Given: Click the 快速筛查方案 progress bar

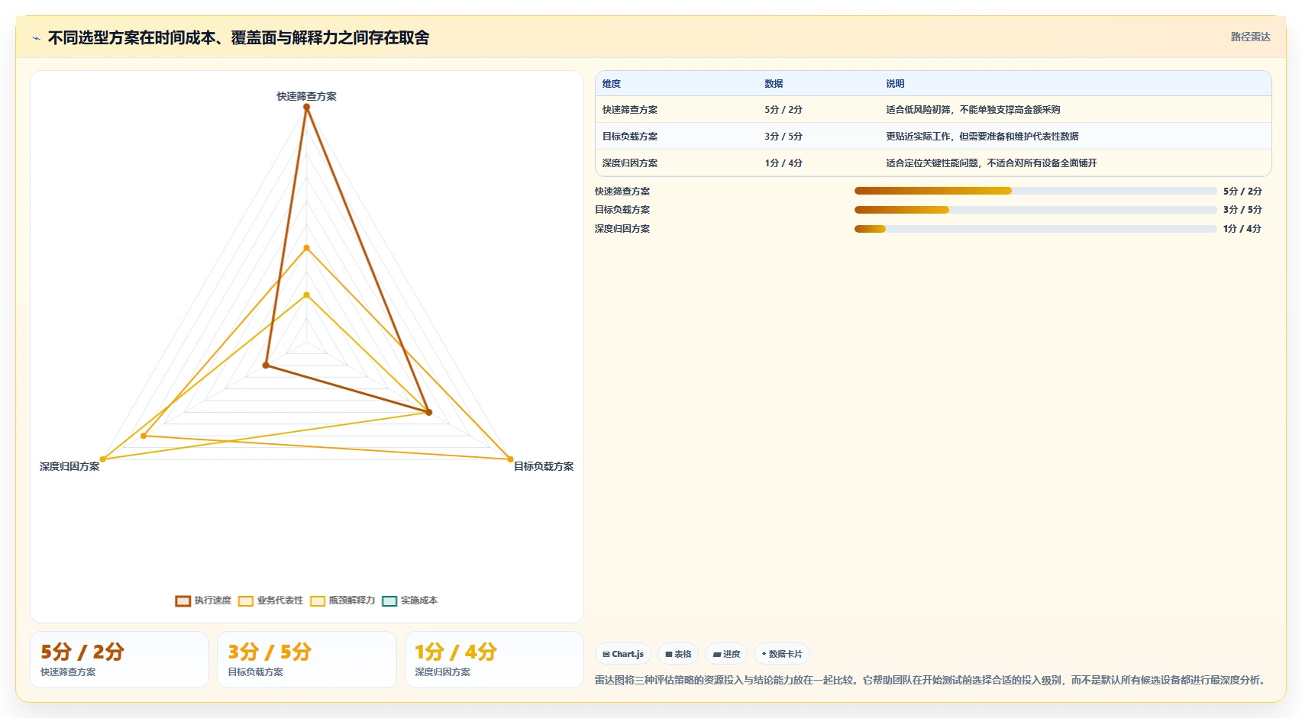Looking at the screenshot, I should point(1035,191).
